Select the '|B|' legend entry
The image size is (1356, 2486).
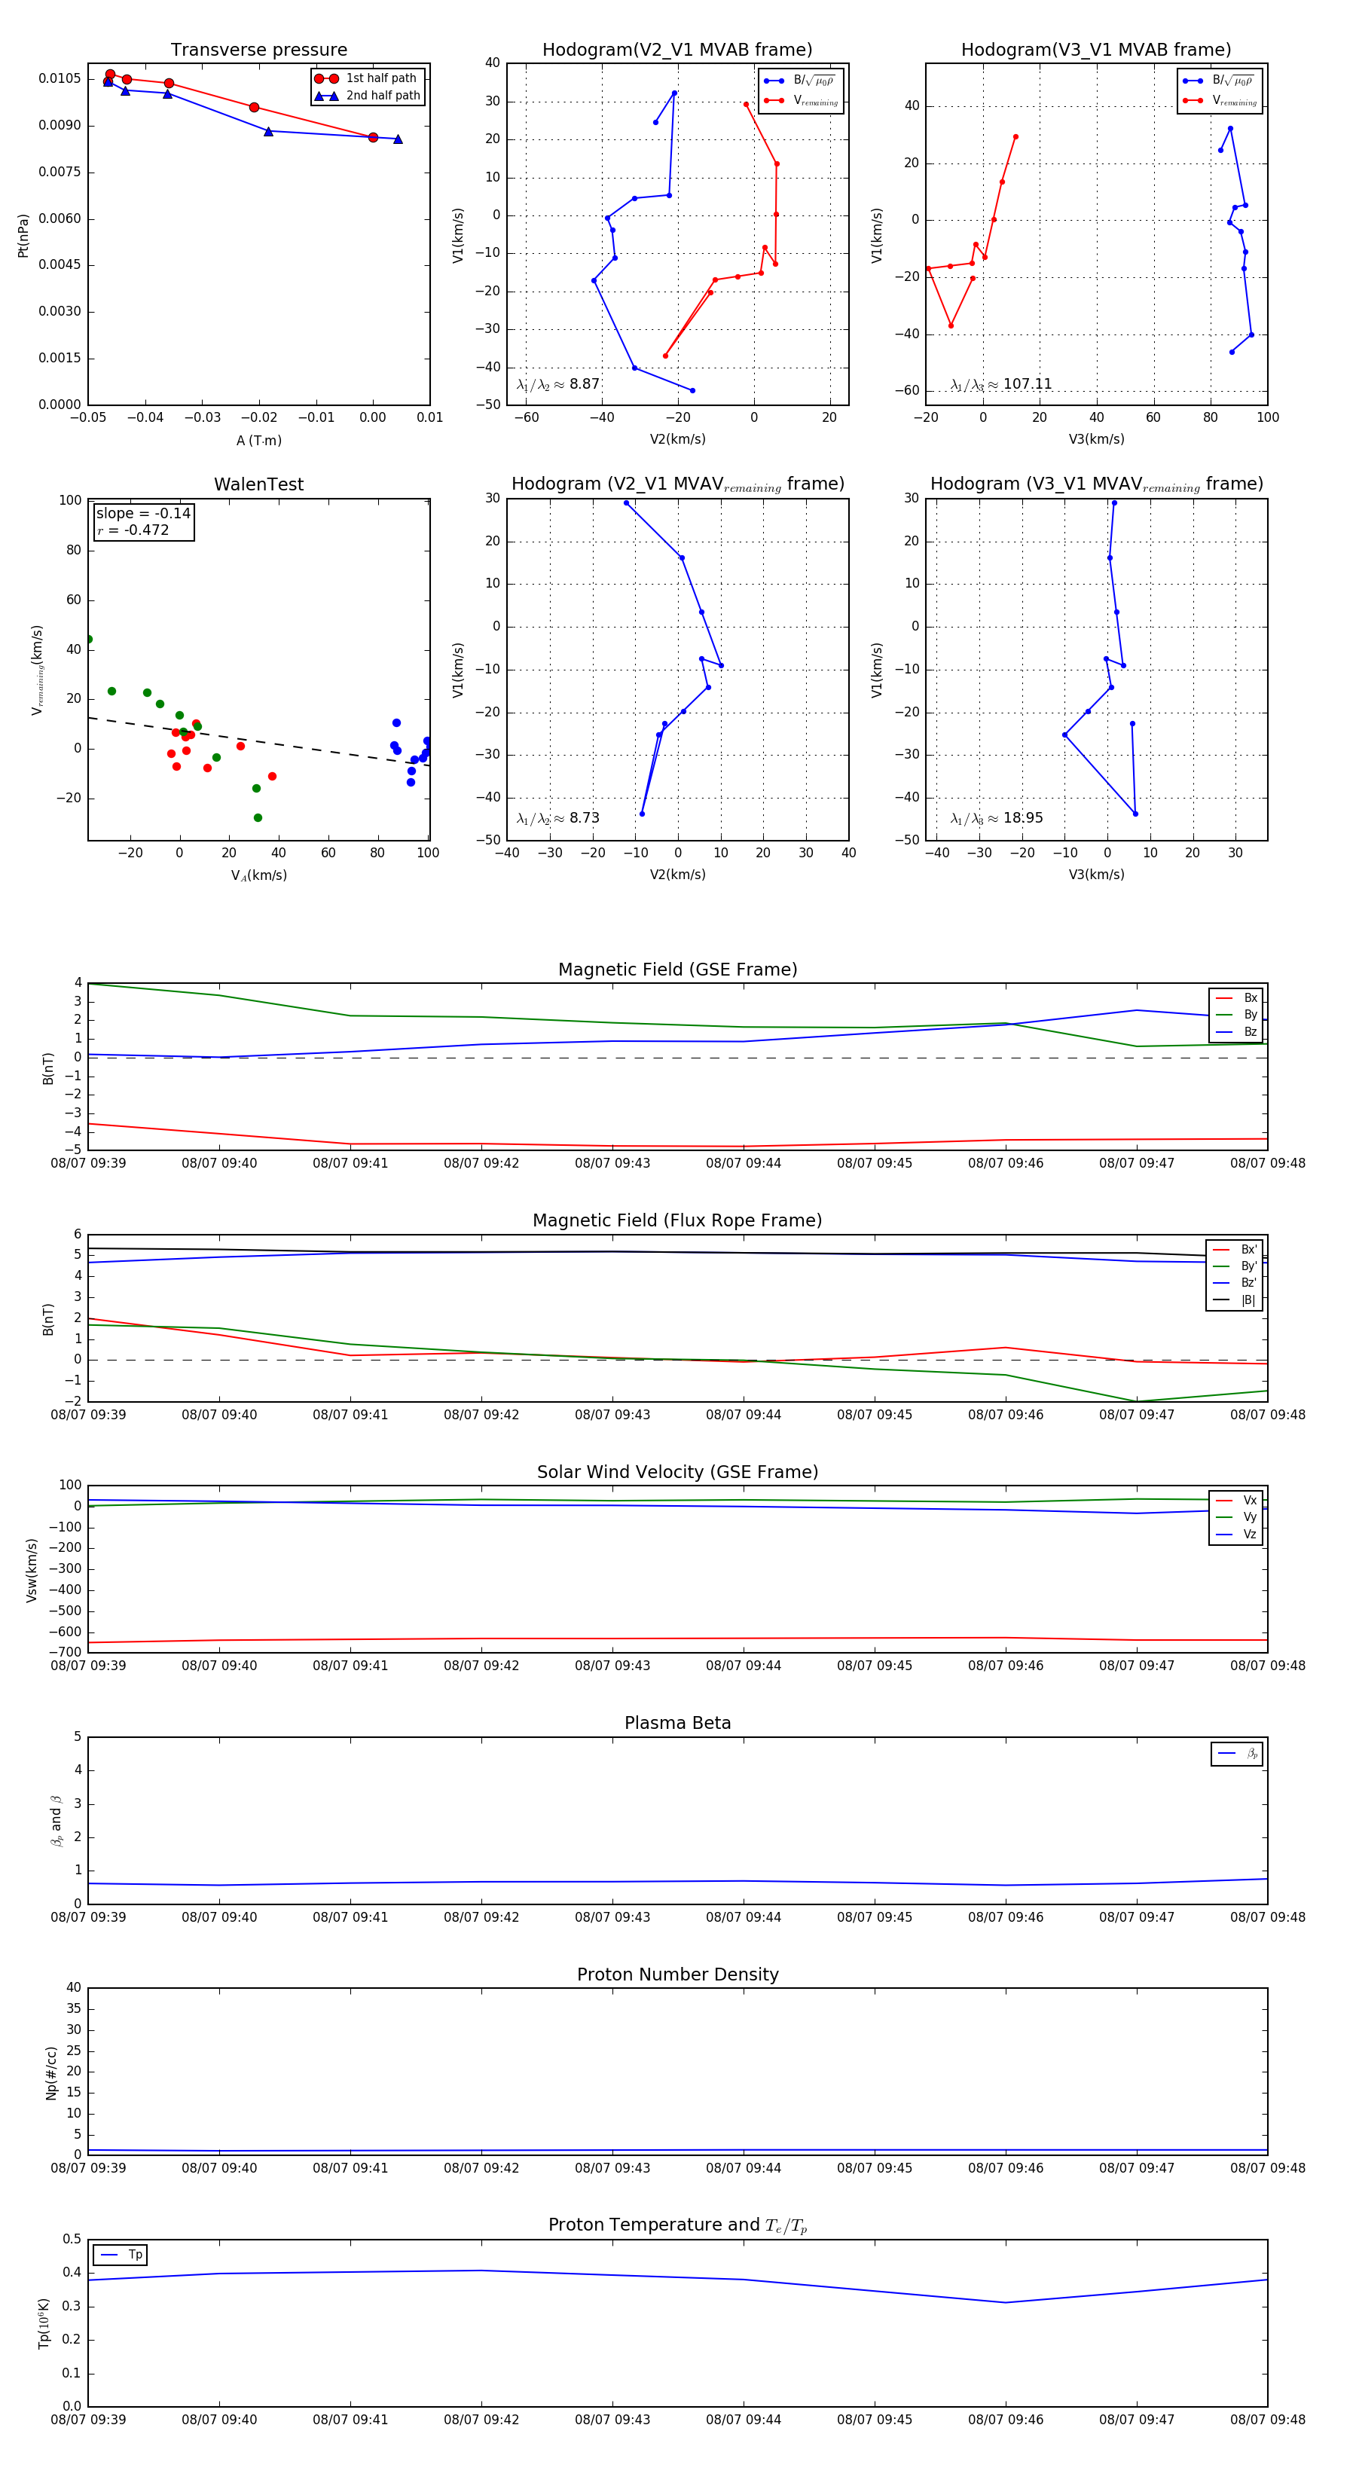[x=1235, y=1300]
